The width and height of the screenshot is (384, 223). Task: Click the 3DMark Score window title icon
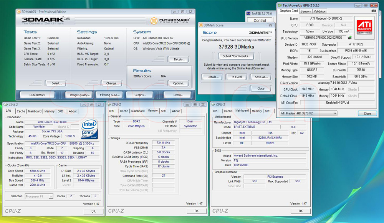201,25
